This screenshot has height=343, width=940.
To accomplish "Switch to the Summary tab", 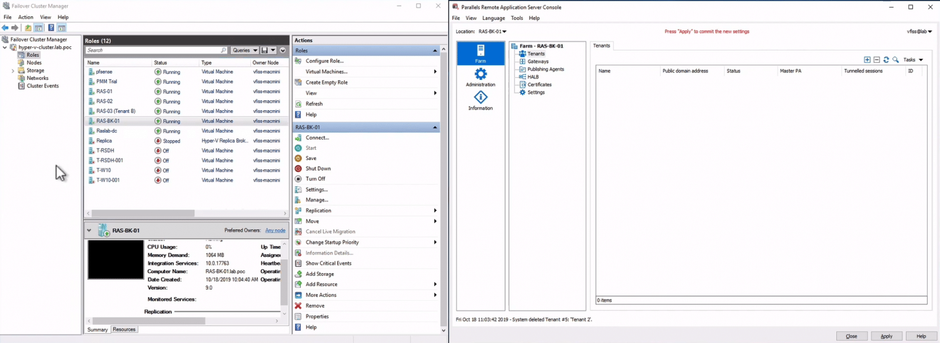I will tap(98, 330).
